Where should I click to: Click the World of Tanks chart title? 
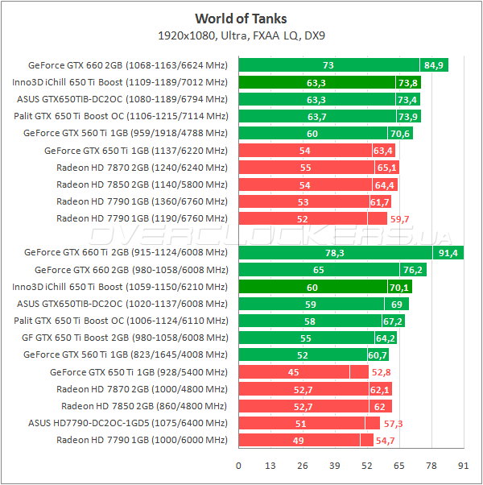point(241,19)
